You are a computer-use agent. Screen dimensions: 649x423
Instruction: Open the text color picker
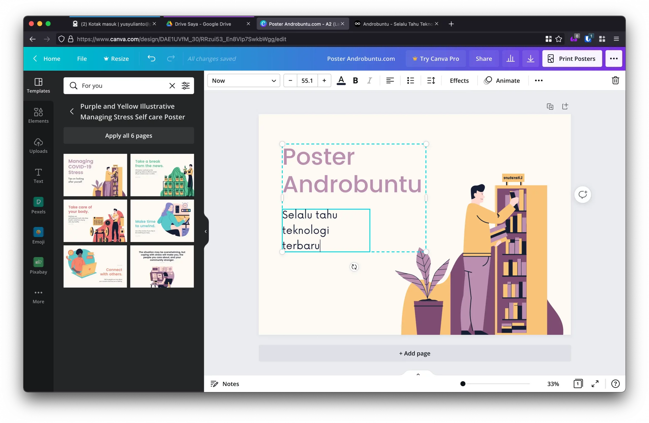(341, 81)
